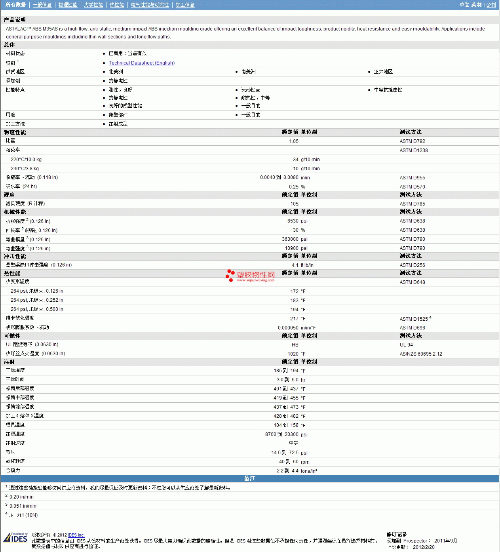This screenshot has height=552, width=500.
Task: Select the 所有数据 tab
Action: pyautogui.click(x=15, y=5)
